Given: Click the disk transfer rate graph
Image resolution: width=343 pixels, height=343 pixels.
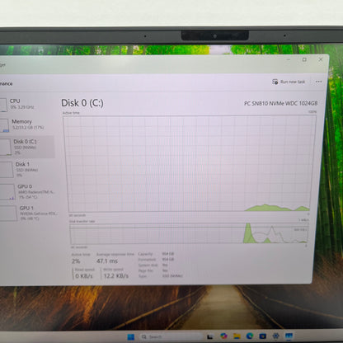Looking at the screenshot, I should click(x=189, y=233).
